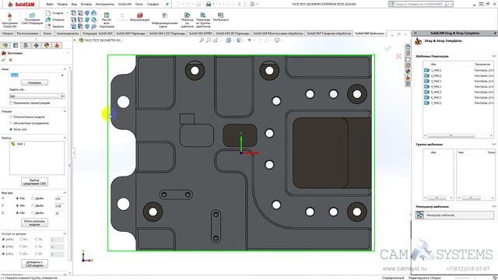Open the Инструменты menu
Viewport: 498px width, 280px height.
[105, 4]
